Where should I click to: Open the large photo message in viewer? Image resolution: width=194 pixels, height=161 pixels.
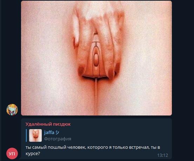tap(96, 58)
